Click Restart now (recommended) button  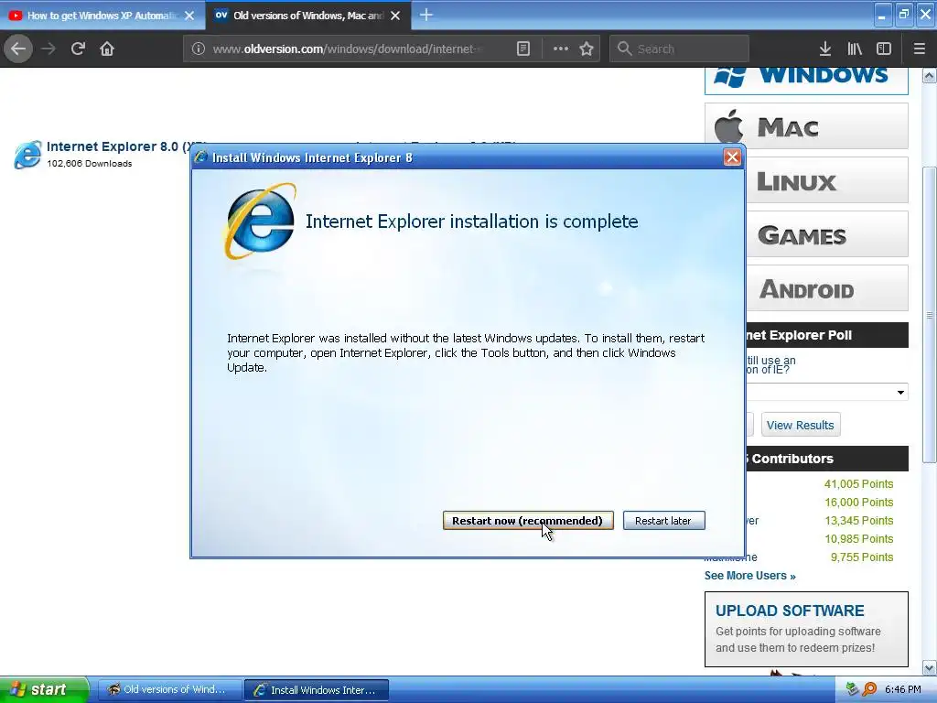coord(528,521)
